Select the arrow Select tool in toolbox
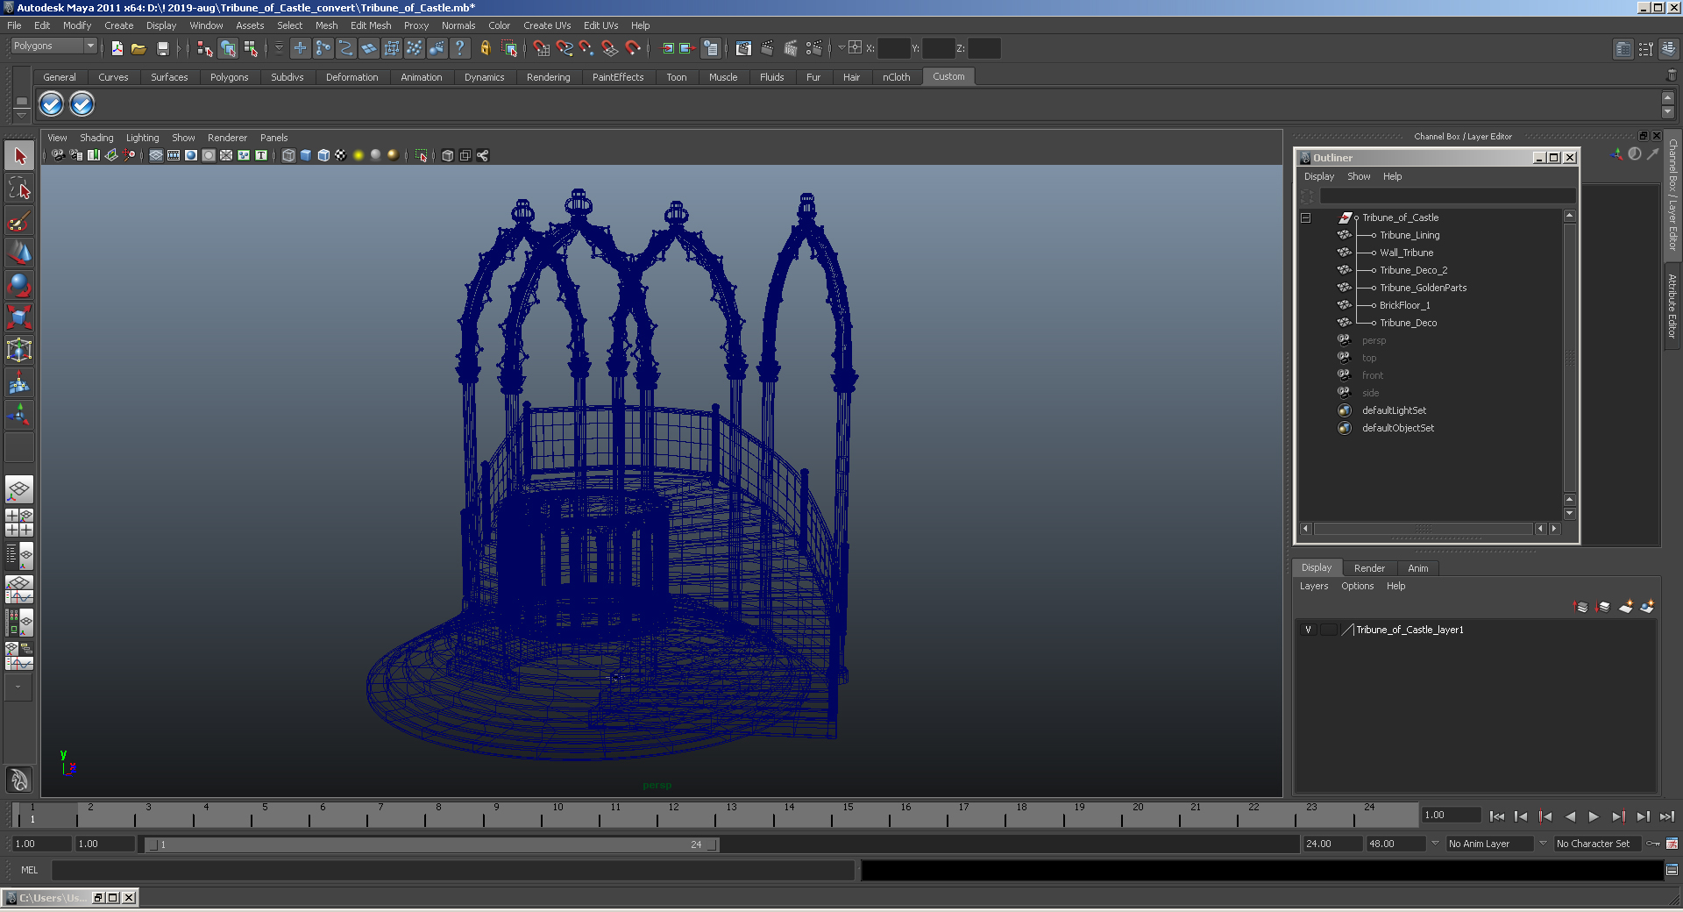Viewport: 1683px width, 912px height. coord(19,156)
